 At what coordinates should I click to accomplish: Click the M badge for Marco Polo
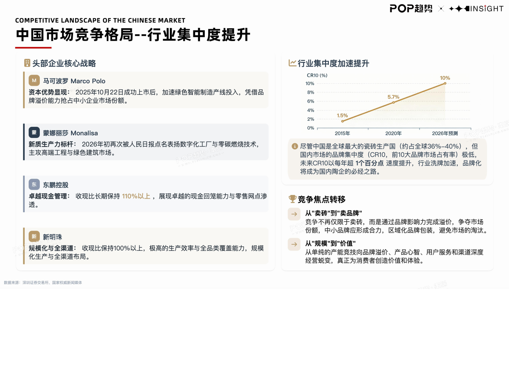tap(34, 80)
